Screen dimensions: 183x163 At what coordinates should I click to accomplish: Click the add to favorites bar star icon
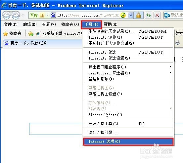pyautogui.click(x=30, y=34)
